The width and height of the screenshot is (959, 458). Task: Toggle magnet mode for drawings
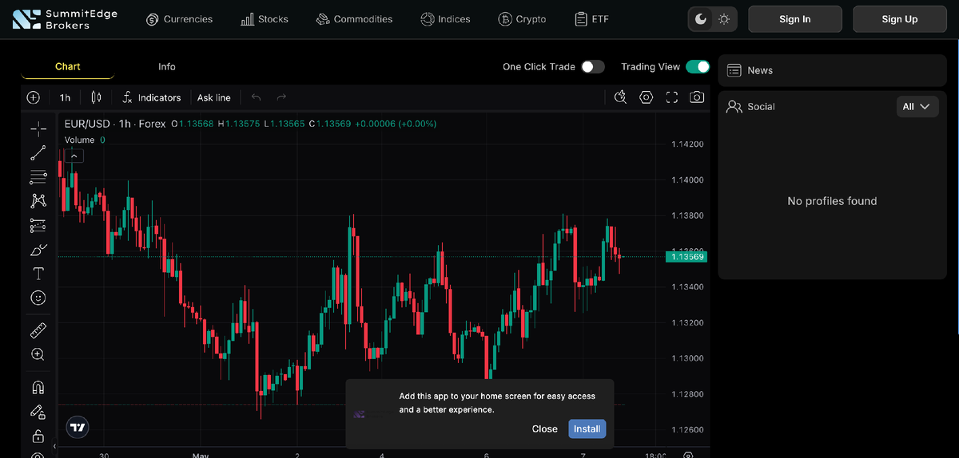pyautogui.click(x=38, y=388)
